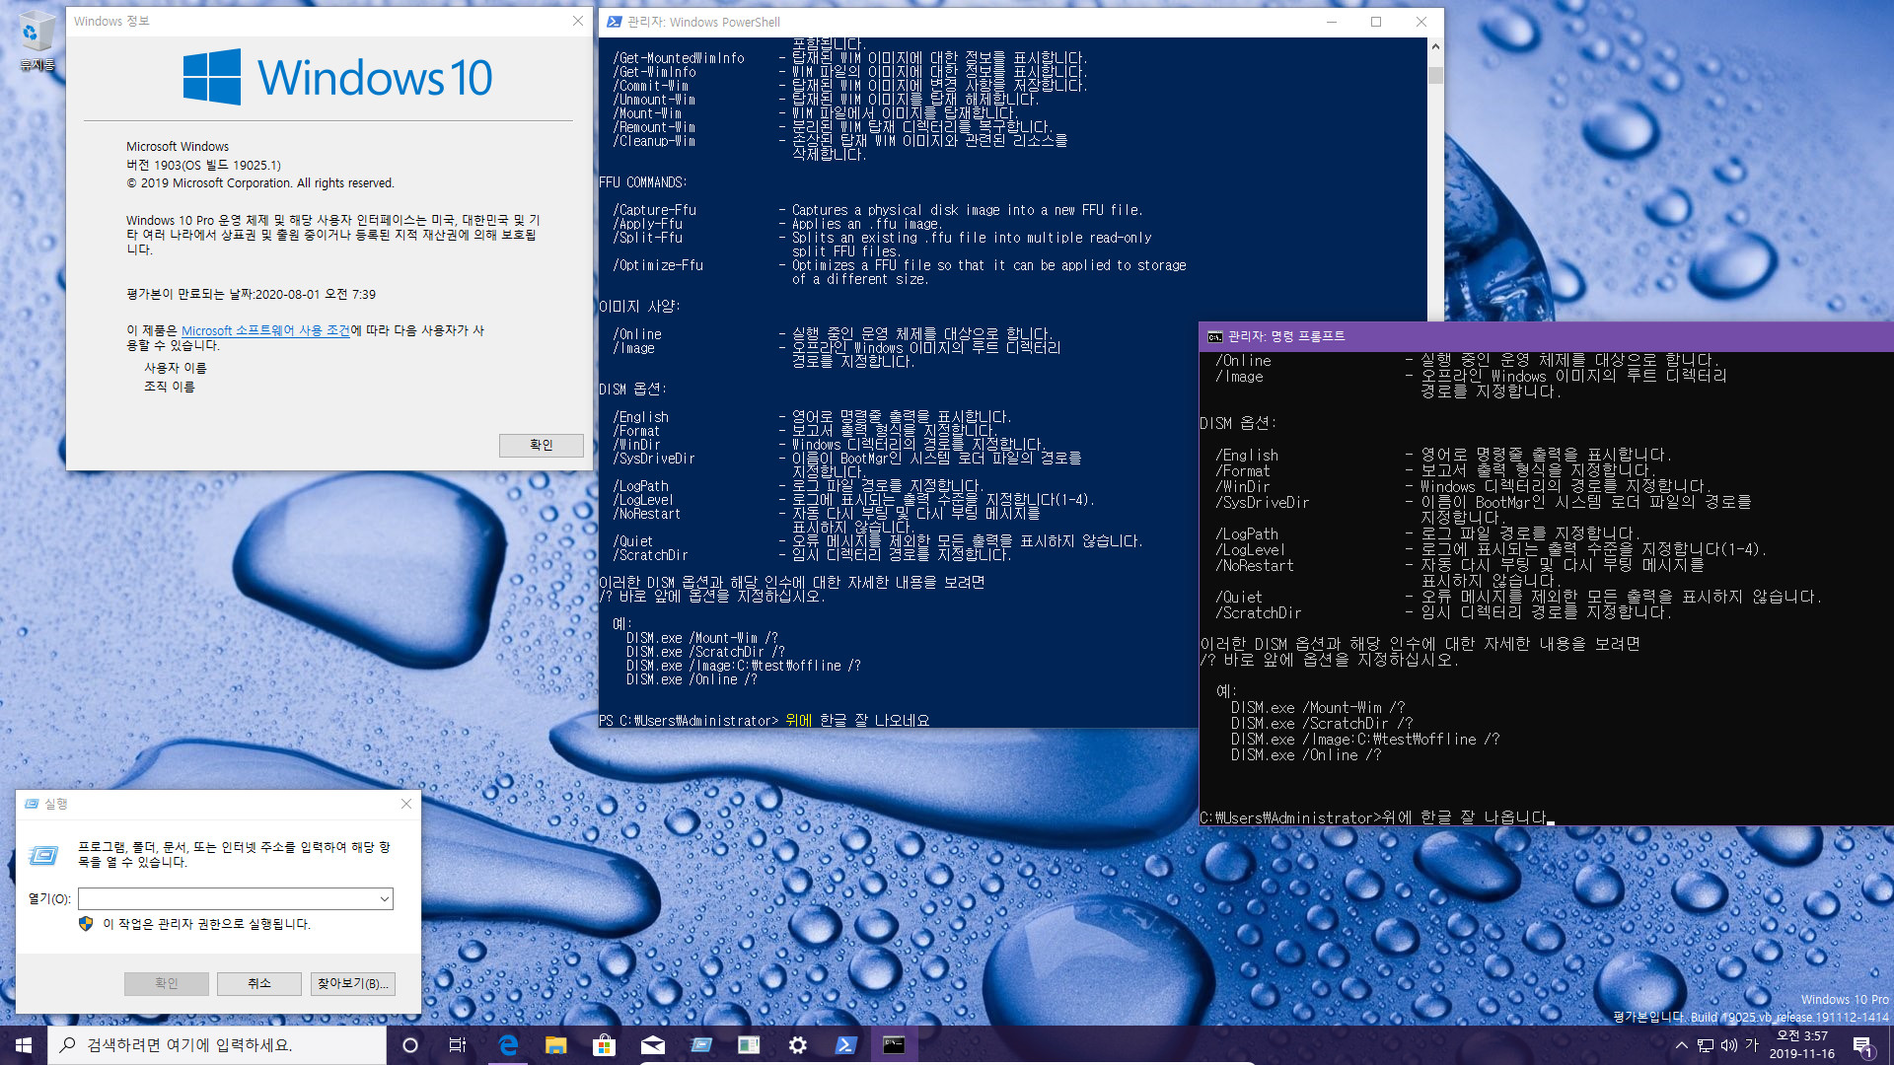Switch to Command Prompt via taskbar icon
Viewport: 1894px width, 1065px height.
[894, 1045]
